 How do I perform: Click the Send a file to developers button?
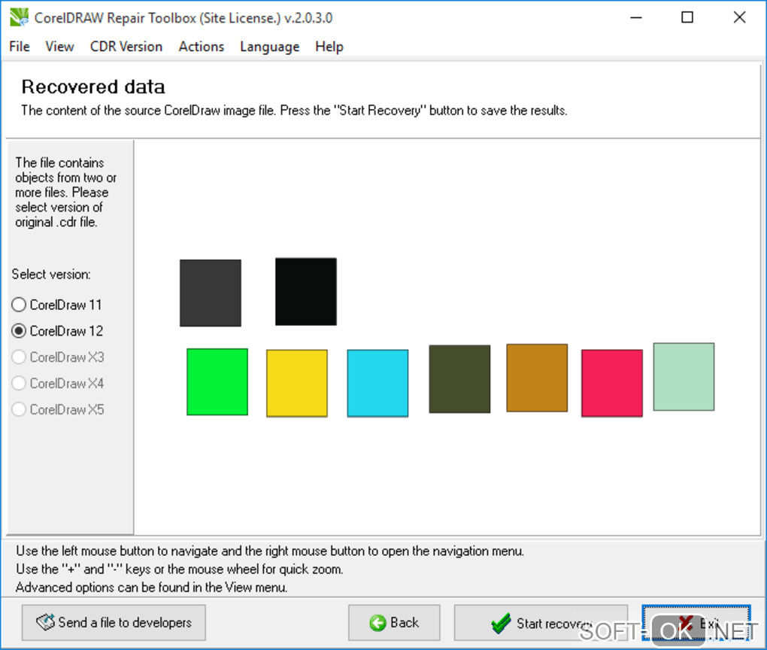[114, 623]
